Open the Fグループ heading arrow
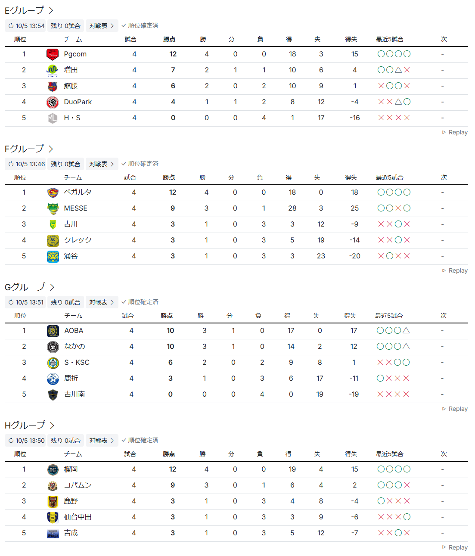 (51, 149)
